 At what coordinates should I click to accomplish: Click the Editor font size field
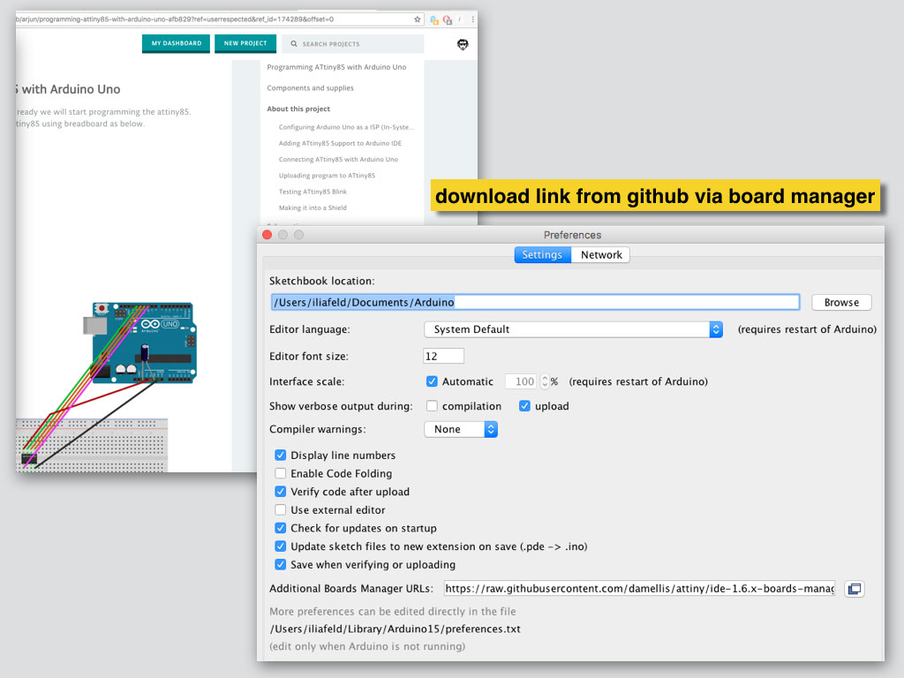[443, 357]
